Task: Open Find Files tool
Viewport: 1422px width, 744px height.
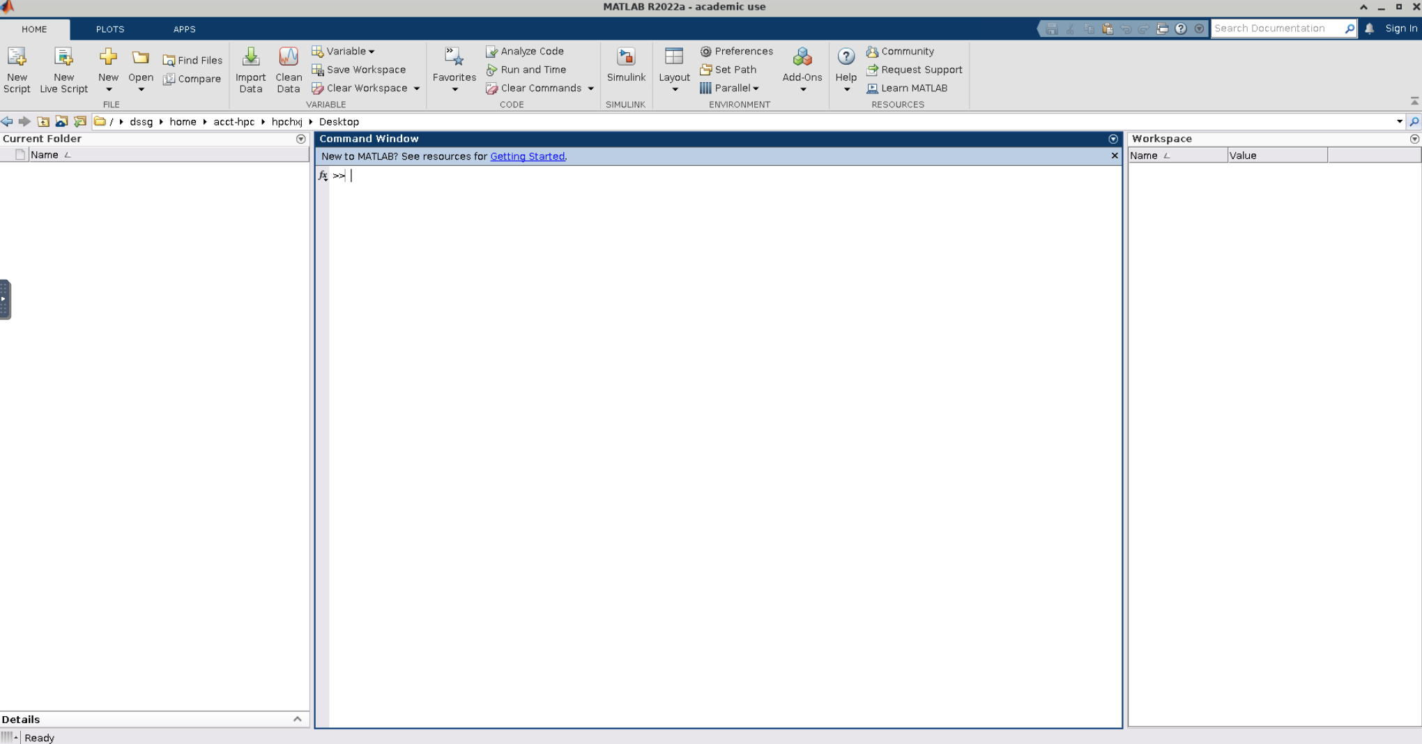Action: click(x=192, y=61)
